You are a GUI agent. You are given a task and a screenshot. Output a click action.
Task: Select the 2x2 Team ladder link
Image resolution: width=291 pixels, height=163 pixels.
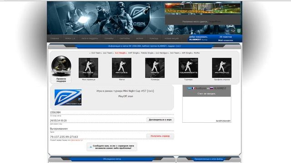[108, 53]
